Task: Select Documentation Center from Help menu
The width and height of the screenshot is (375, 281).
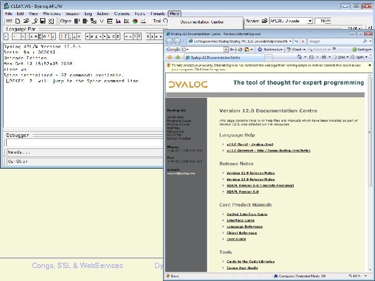Action: click(202, 22)
